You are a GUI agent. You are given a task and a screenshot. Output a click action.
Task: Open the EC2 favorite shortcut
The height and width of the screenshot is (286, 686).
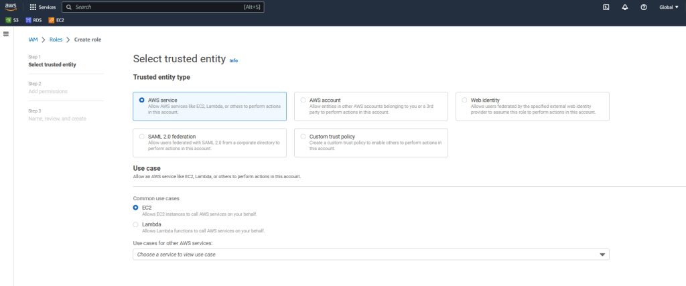(x=56, y=19)
